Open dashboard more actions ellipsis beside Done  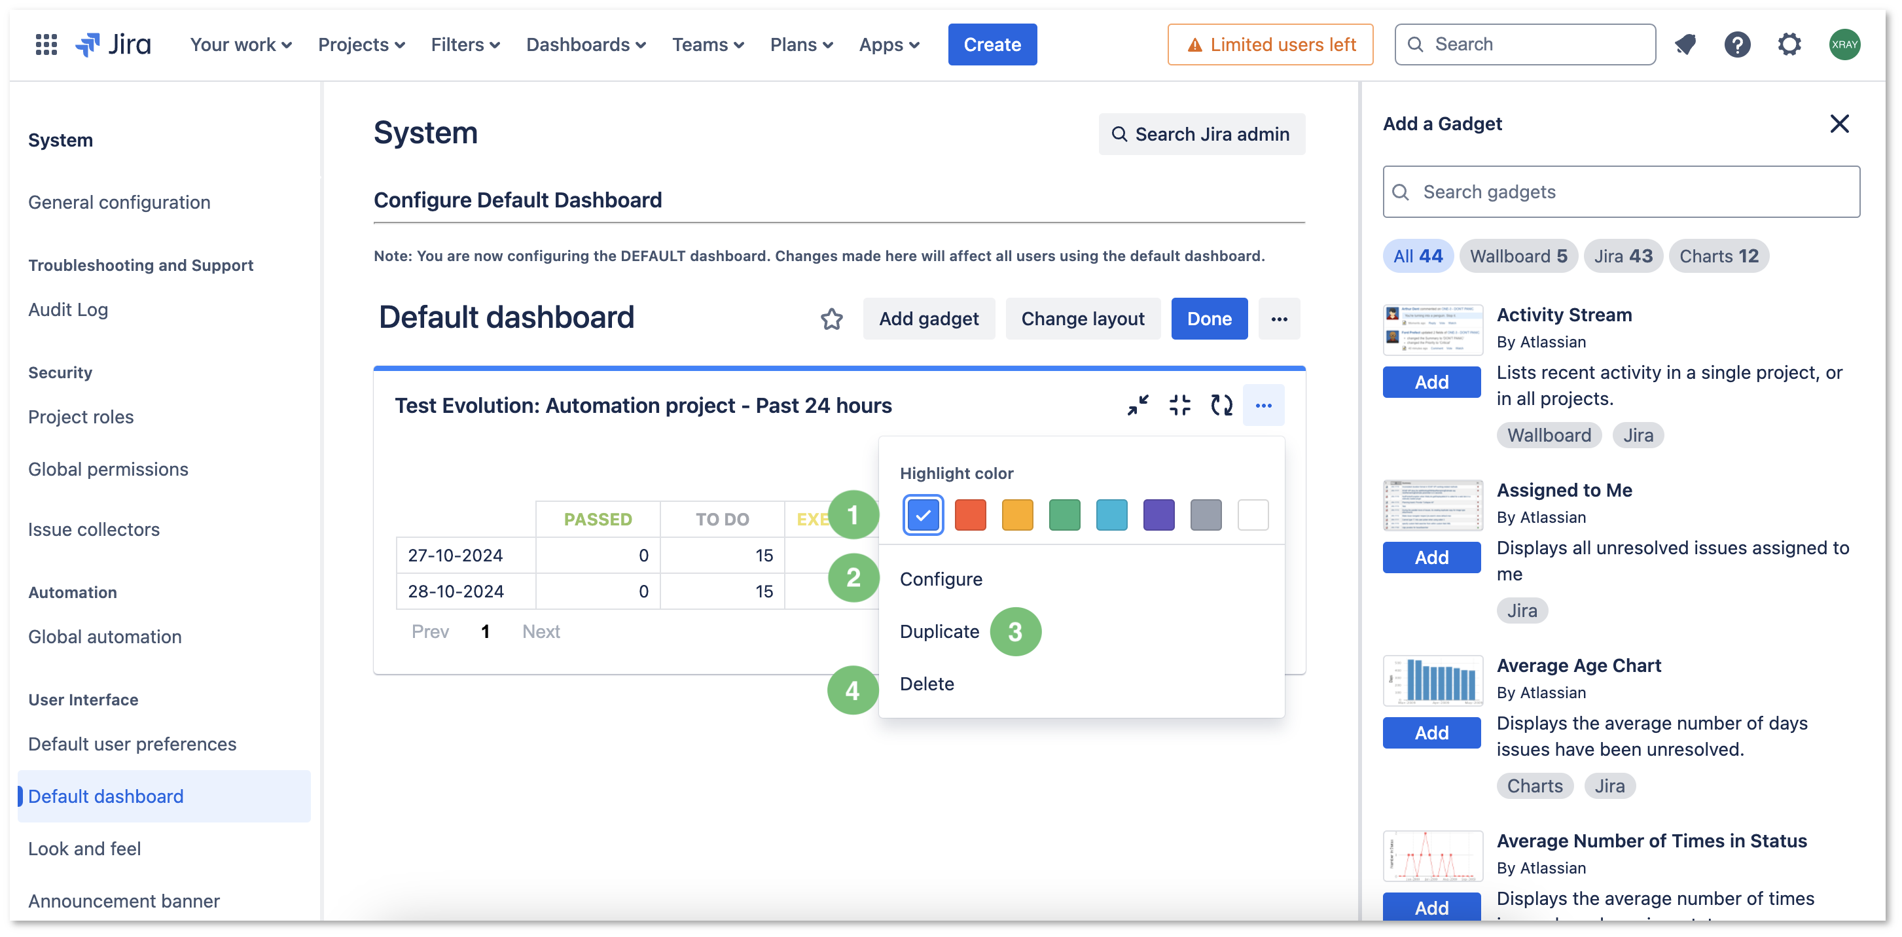pyautogui.click(x=1279, y=319)
